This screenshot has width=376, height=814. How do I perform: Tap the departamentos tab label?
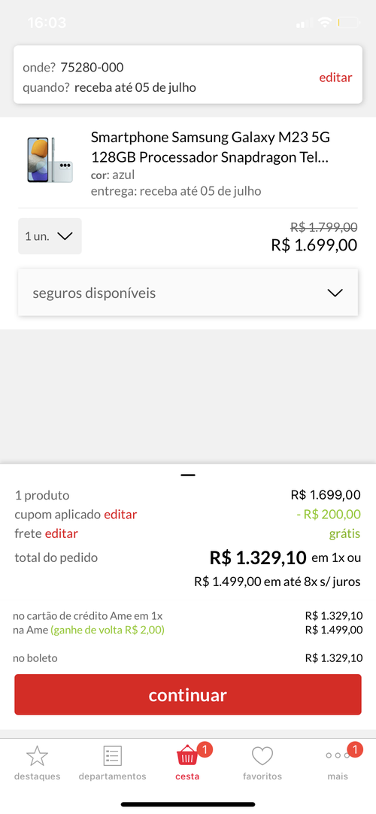point(113,776)
